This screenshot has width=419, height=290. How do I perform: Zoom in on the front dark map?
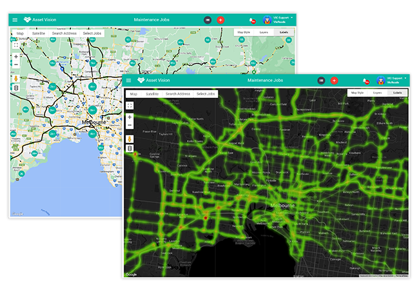pyautogui.click(x=130, y=117)
